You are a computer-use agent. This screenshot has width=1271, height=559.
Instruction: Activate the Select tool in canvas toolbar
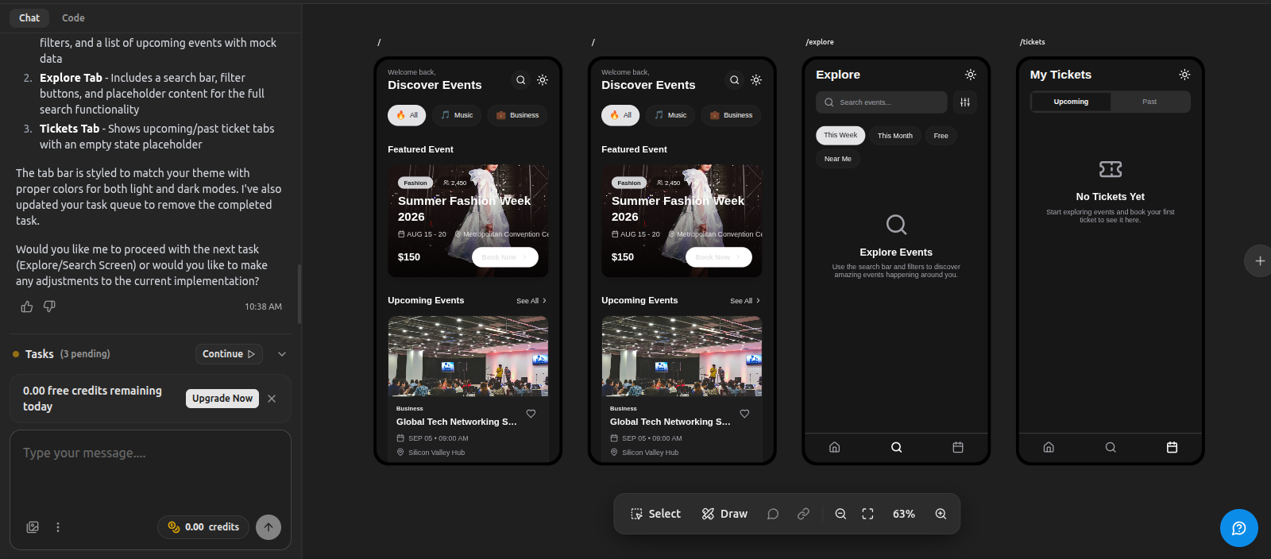point(655,514)
